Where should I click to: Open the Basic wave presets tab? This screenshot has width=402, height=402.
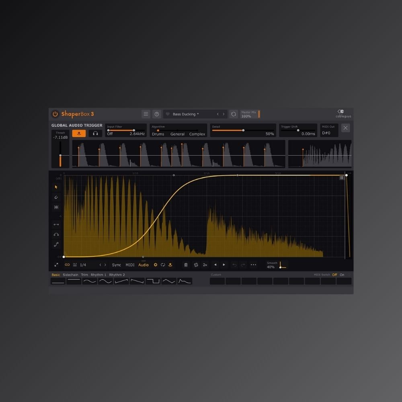click(55, 275)
